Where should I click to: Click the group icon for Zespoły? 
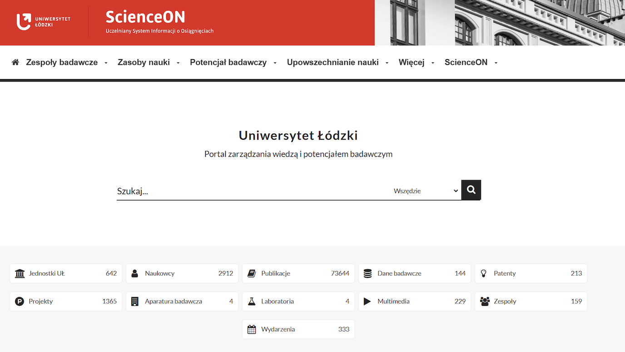(x=485, y=301)
